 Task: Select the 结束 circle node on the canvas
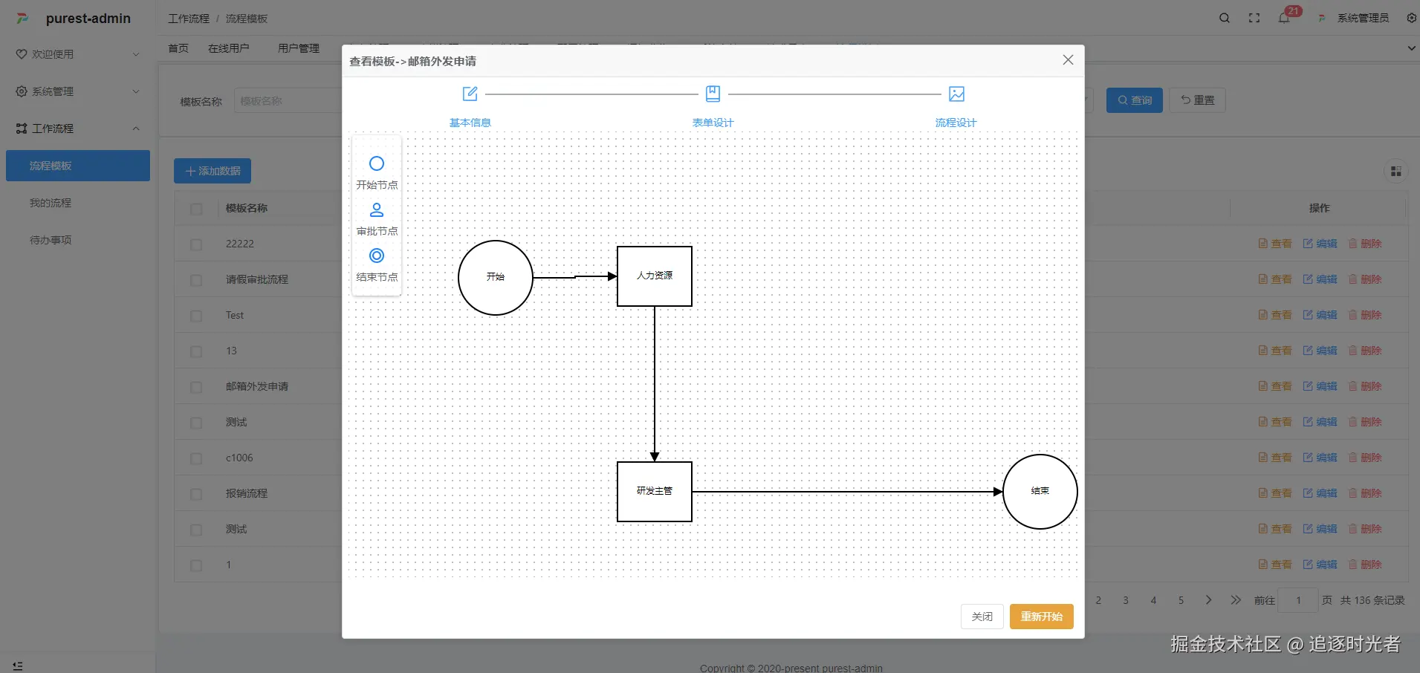click(x=1040, y=491)
